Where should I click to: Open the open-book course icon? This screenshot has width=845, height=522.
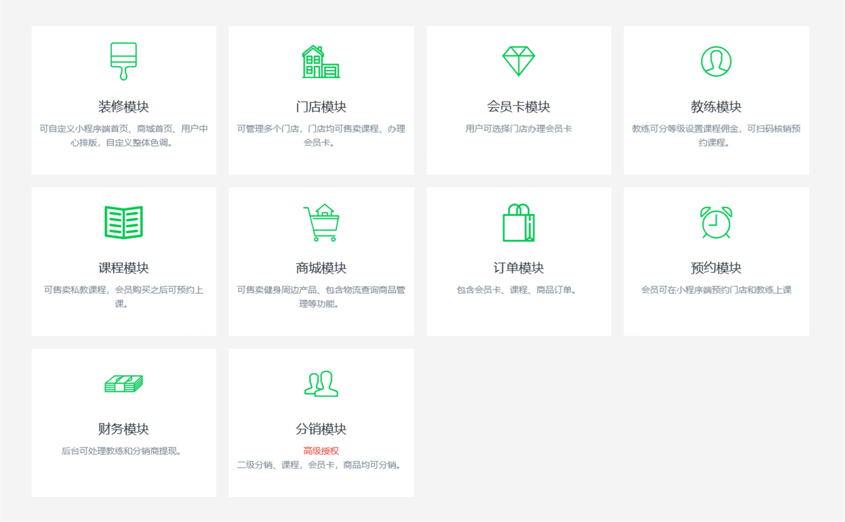click(x=123, y=222)
